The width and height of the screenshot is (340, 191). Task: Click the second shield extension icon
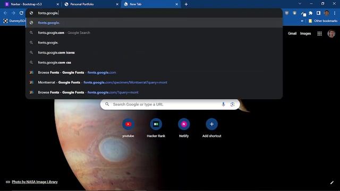(x=294, y=13)
